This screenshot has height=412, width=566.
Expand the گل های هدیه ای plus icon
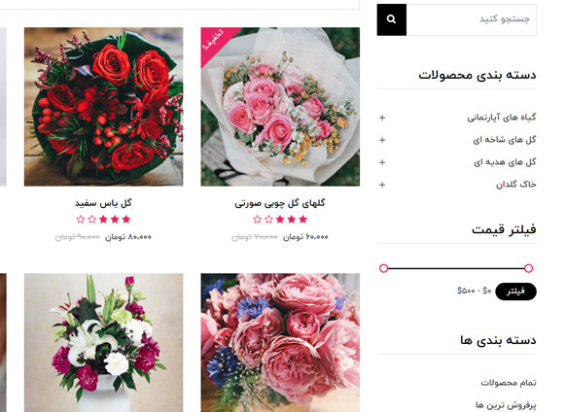(x=382, y=162)
